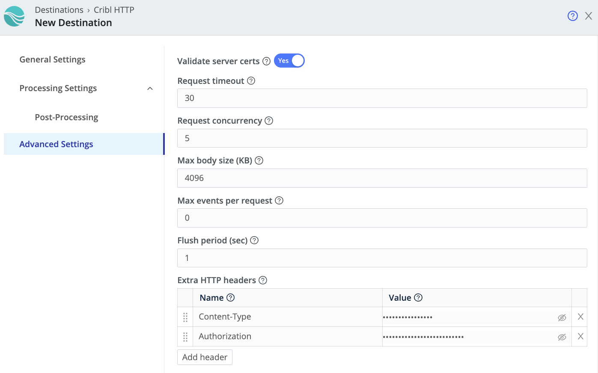598x373 pixels.
Task: Click the Add header button
Action: click(x=205, y=357)
